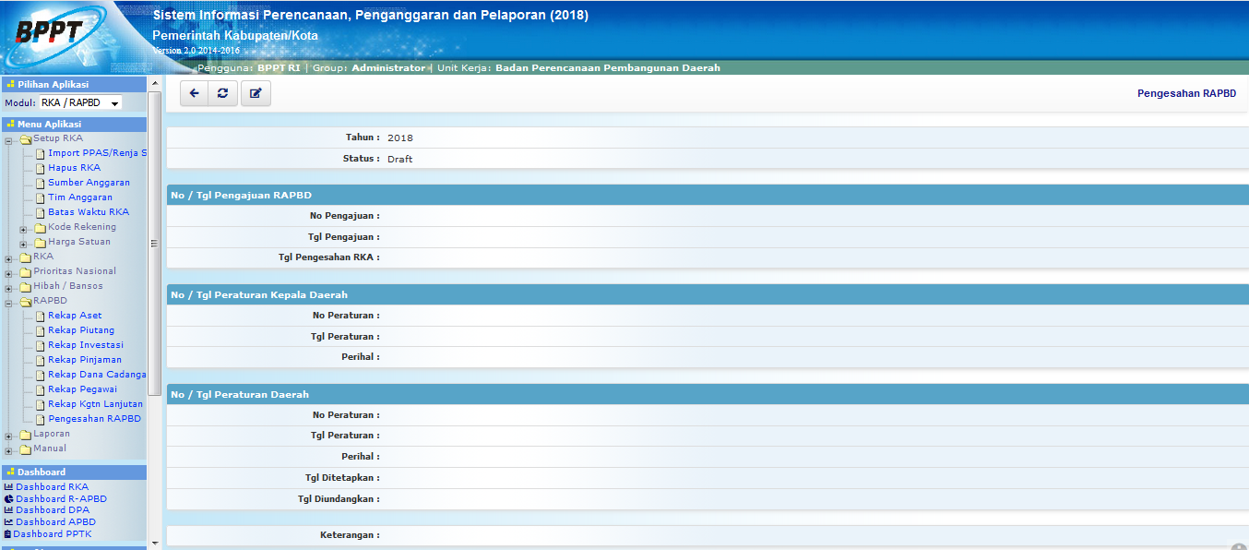
Task: Open the Dashboard DPA link
Action: [53, 510]
